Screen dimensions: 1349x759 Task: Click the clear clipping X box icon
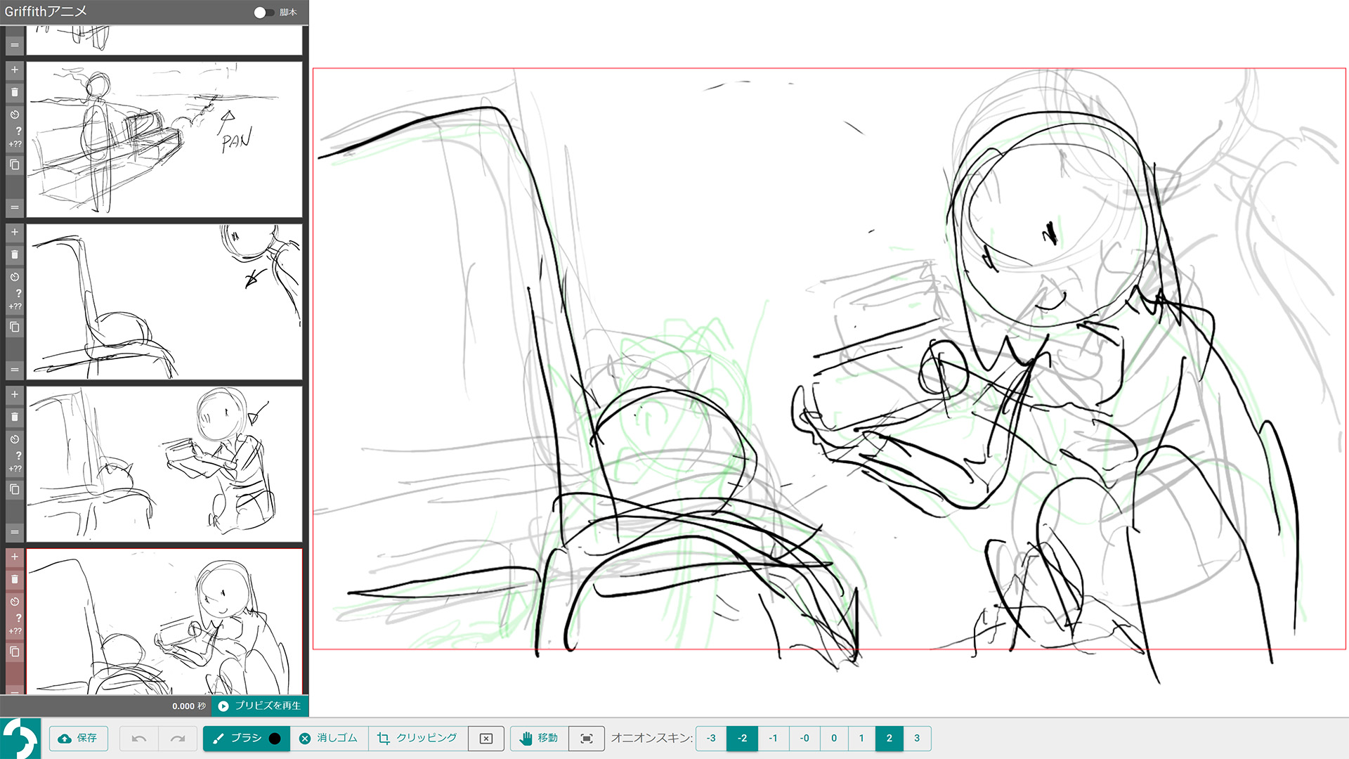(485, 738)
